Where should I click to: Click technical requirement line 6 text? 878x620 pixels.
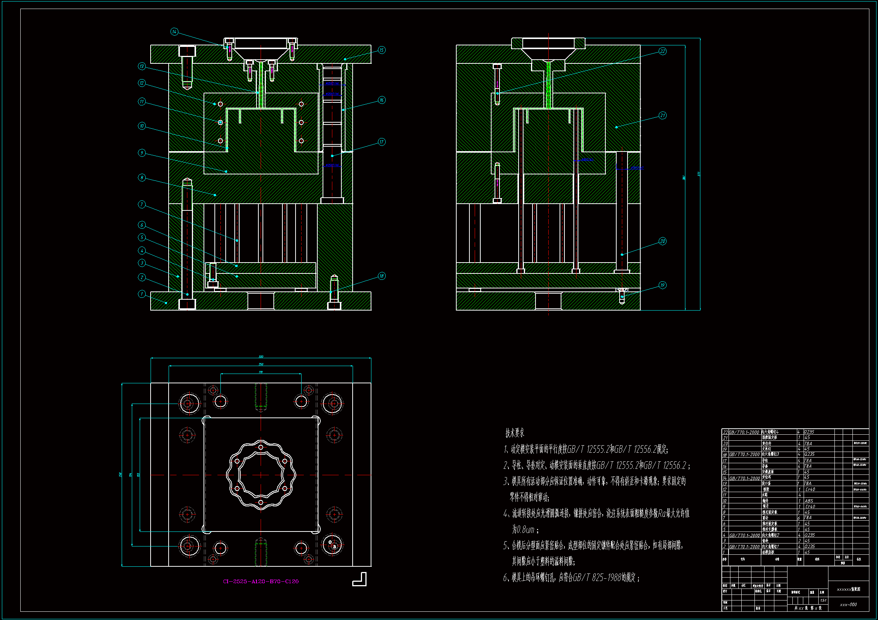pyautogui.click(x=572, y=577)
